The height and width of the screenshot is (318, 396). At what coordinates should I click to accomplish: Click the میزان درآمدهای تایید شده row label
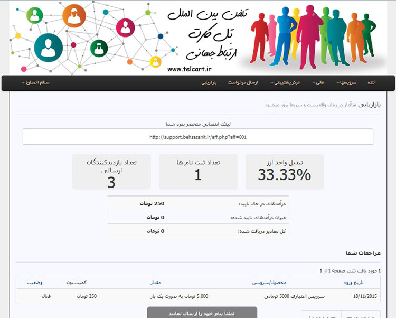(258, 218)
